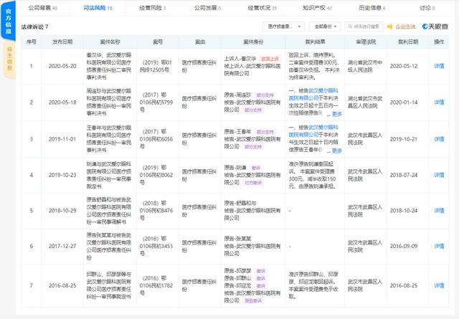Switch to the 司法风险 tab

pyautogui.click(x=98, y=8)
